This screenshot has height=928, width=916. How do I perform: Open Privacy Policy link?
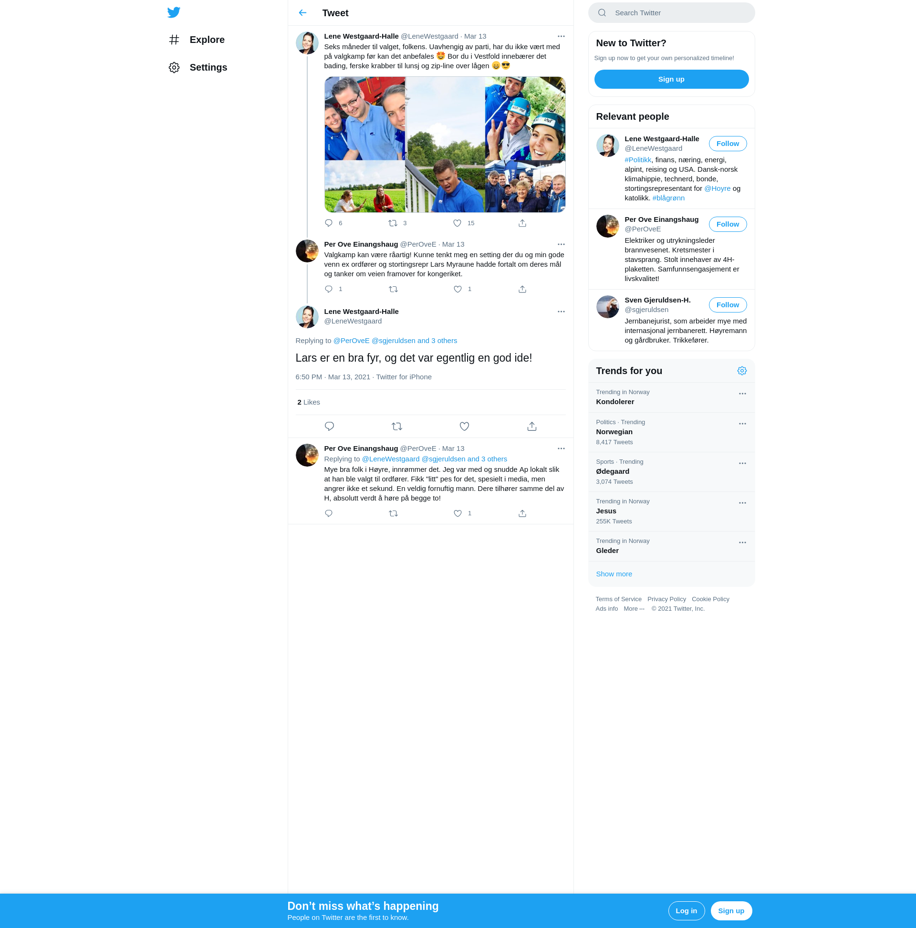666,599
